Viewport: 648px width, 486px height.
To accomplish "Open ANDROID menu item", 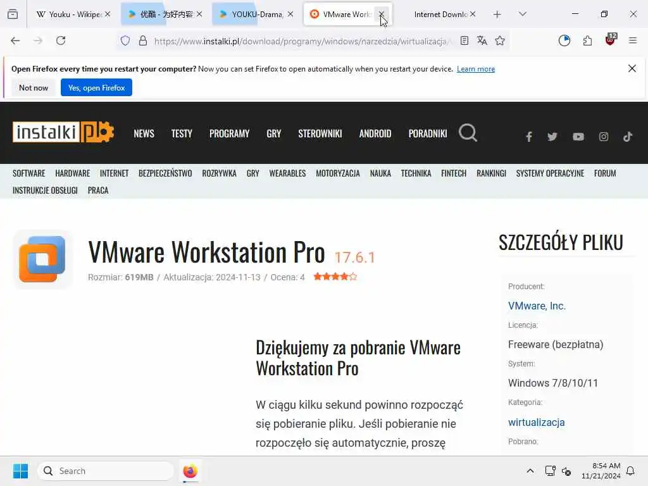I will (375, 134).
